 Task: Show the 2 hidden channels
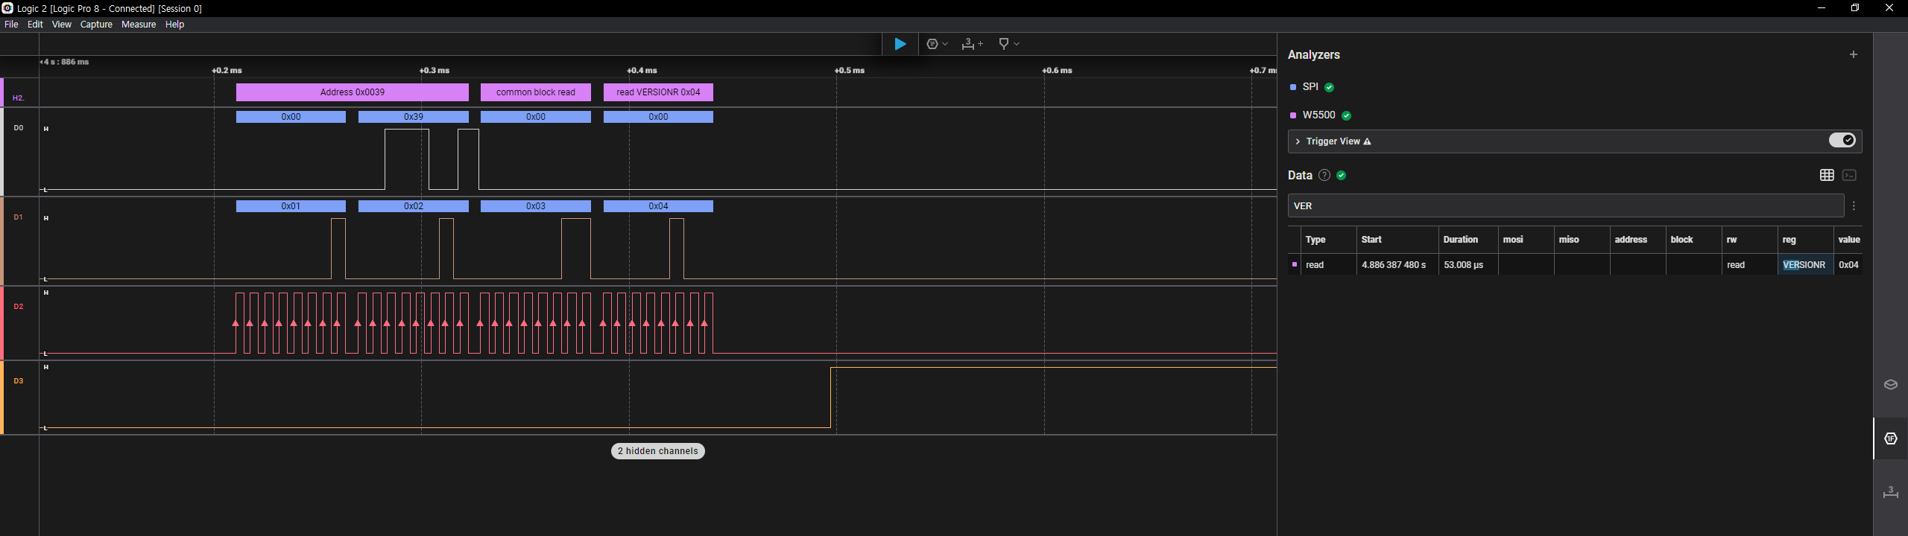[658, 451]
